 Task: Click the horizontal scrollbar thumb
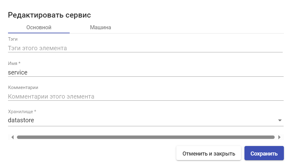pos(145,137)
